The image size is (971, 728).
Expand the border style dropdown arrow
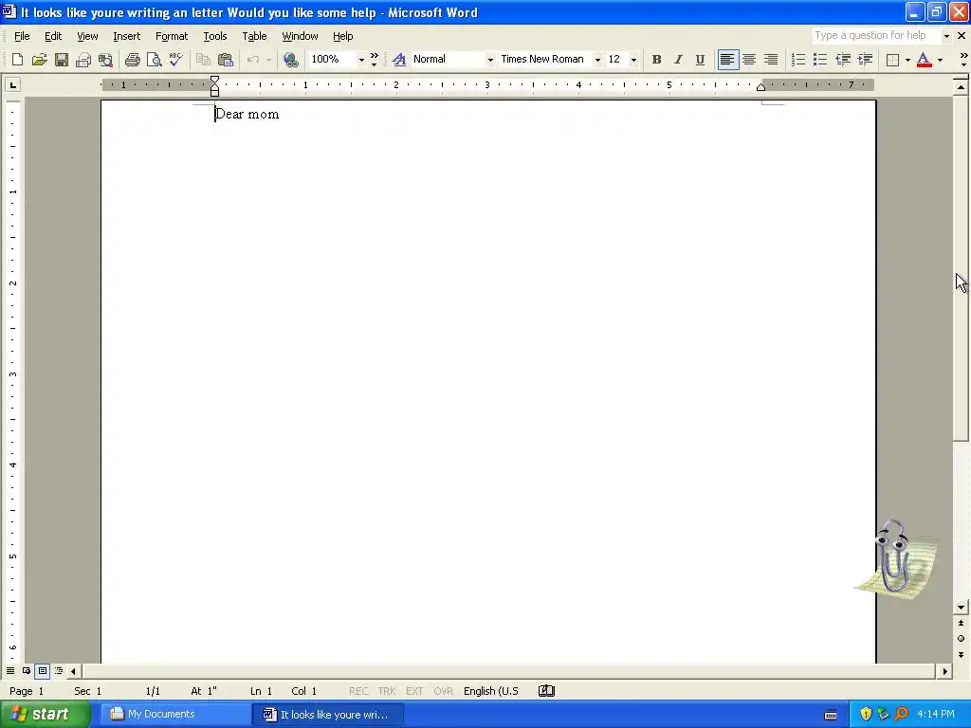(907, 60)
